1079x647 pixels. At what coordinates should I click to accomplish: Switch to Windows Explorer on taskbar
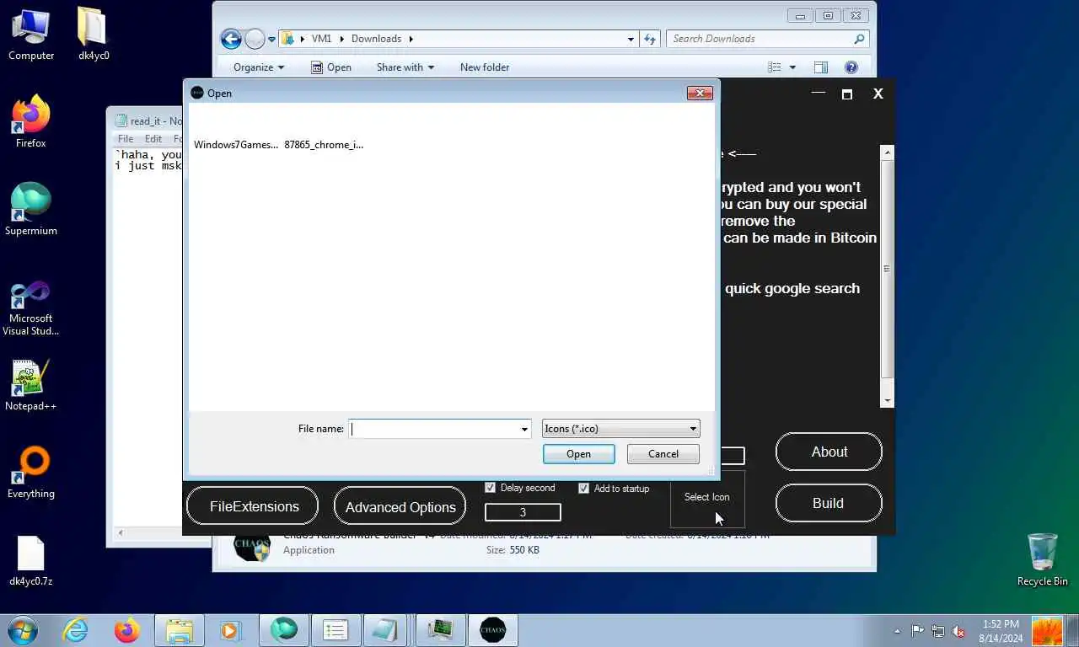[180, 630]
